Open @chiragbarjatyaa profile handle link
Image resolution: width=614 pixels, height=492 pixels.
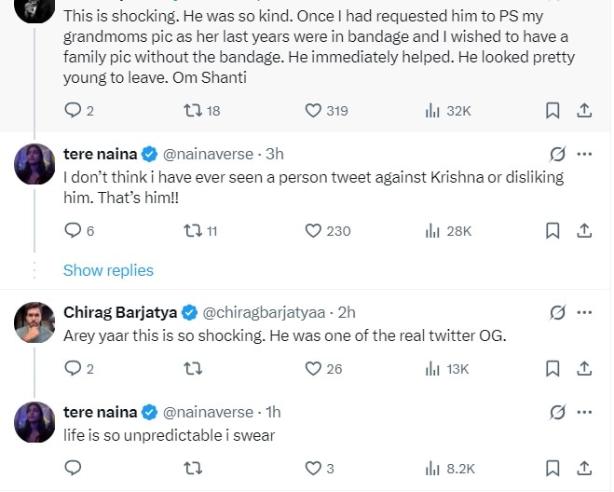(x=264, y=312)
